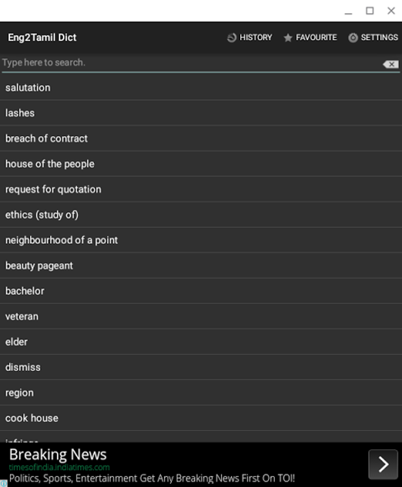Open the Breaking News ad headline

58,455
